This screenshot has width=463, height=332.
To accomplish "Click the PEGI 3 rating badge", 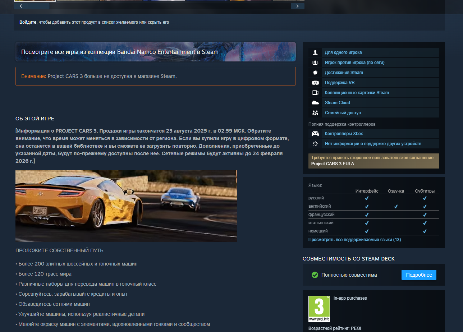I will tap(319, 309).
